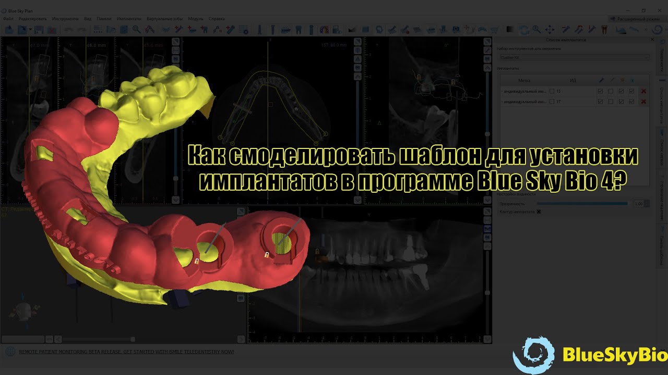
Task: Undo the last action with the toolbar arrow
Action: pyautogui.click(x=68, y=30)
